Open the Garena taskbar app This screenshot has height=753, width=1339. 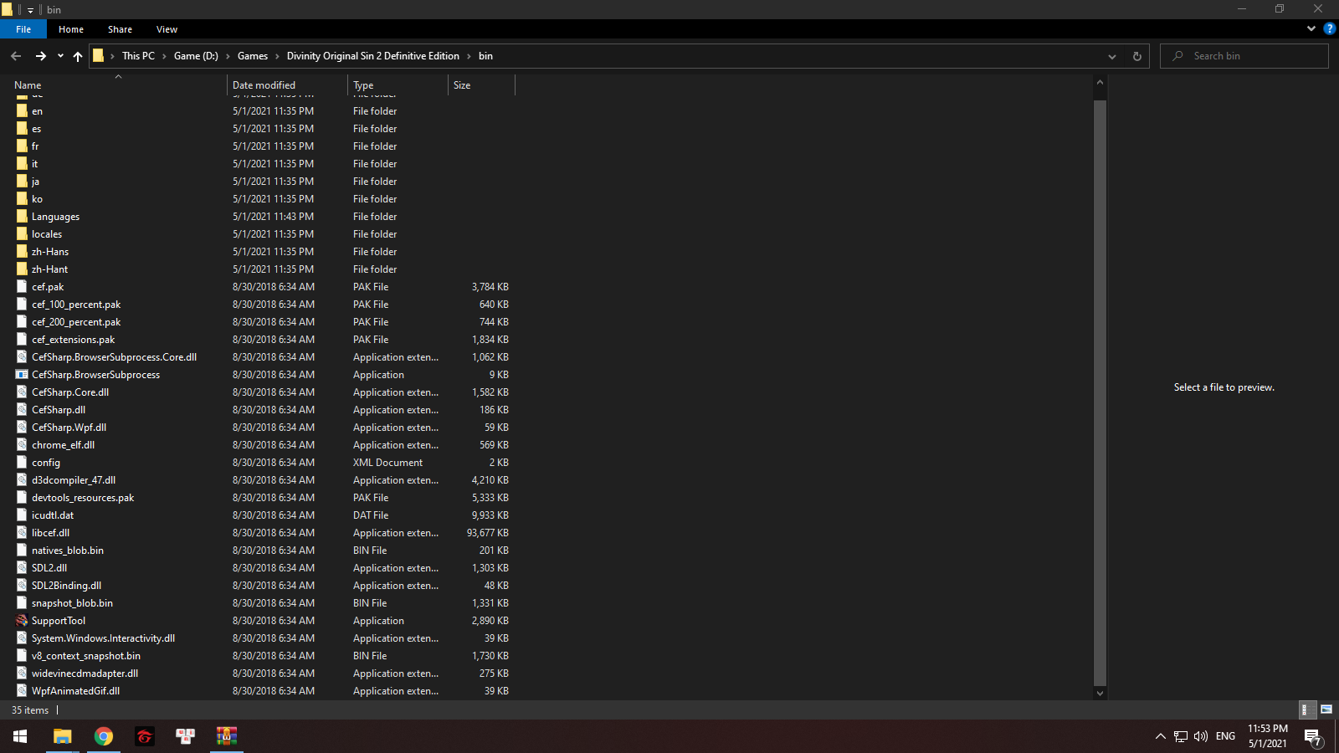tap(145, 736)
